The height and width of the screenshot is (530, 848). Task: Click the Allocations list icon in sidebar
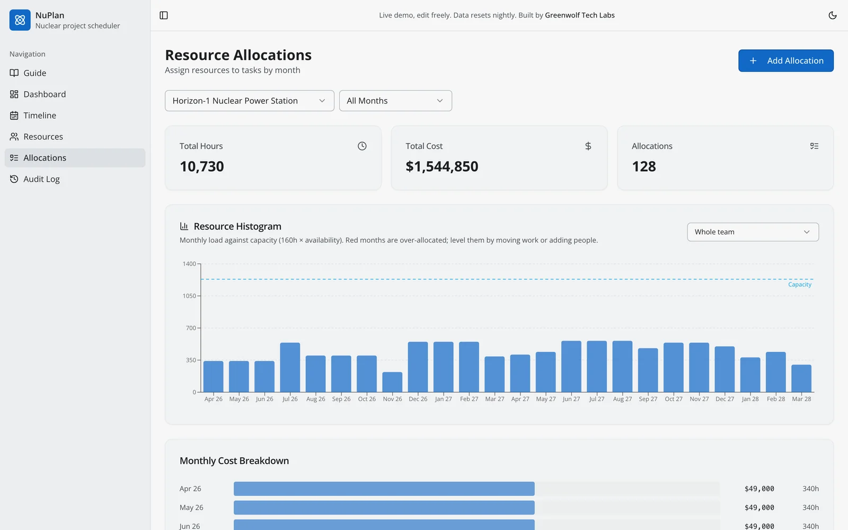14,158
